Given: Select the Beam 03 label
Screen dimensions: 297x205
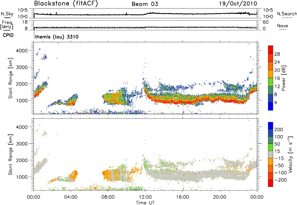Looking at the screenshot, I should (145, 4).
